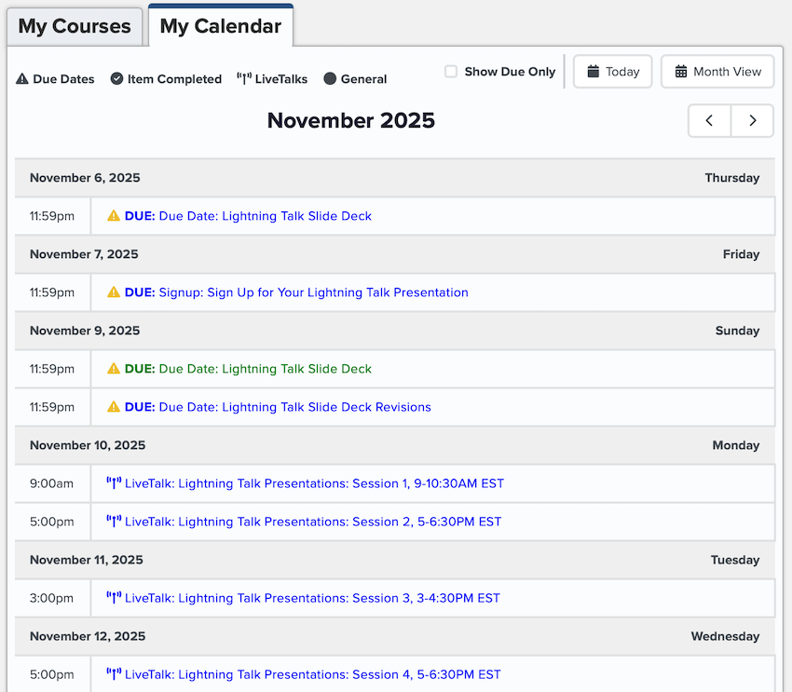The image size is (792, 692).
Task: Click the Due Dates warning triangle legend icon
Action: [20, 79]
